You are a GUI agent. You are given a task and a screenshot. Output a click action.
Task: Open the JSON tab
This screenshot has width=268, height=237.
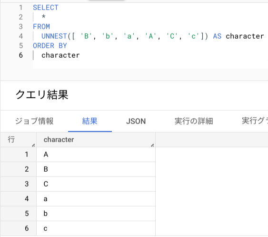[136, 121]
